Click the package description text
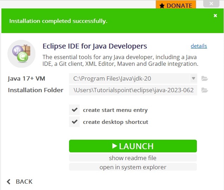 pyautogui.click(x=120, y=61)
